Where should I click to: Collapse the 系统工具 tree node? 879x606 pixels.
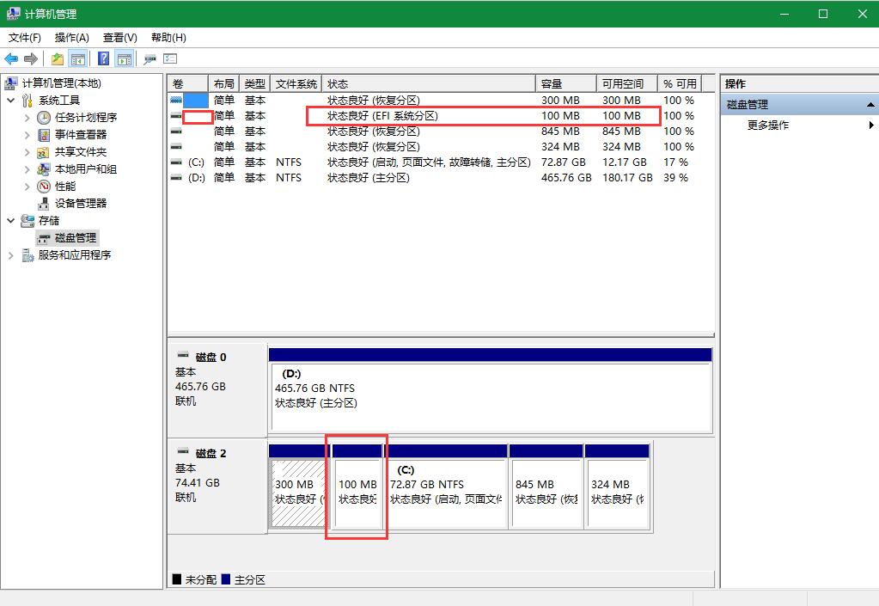tap(10, 101)
